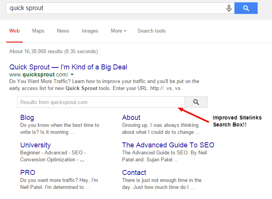This screenshot has height=199, width=272.
Task: Switch to the Images tab
Action: click(90, 31)
